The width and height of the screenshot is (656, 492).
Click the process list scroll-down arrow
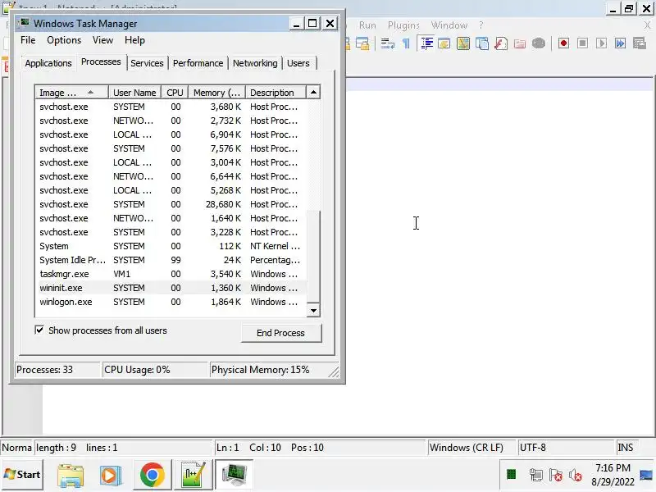(x=313, y=311)
